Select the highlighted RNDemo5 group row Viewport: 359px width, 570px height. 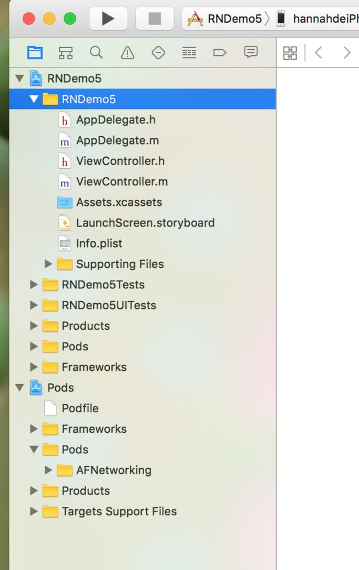(142, 99)
